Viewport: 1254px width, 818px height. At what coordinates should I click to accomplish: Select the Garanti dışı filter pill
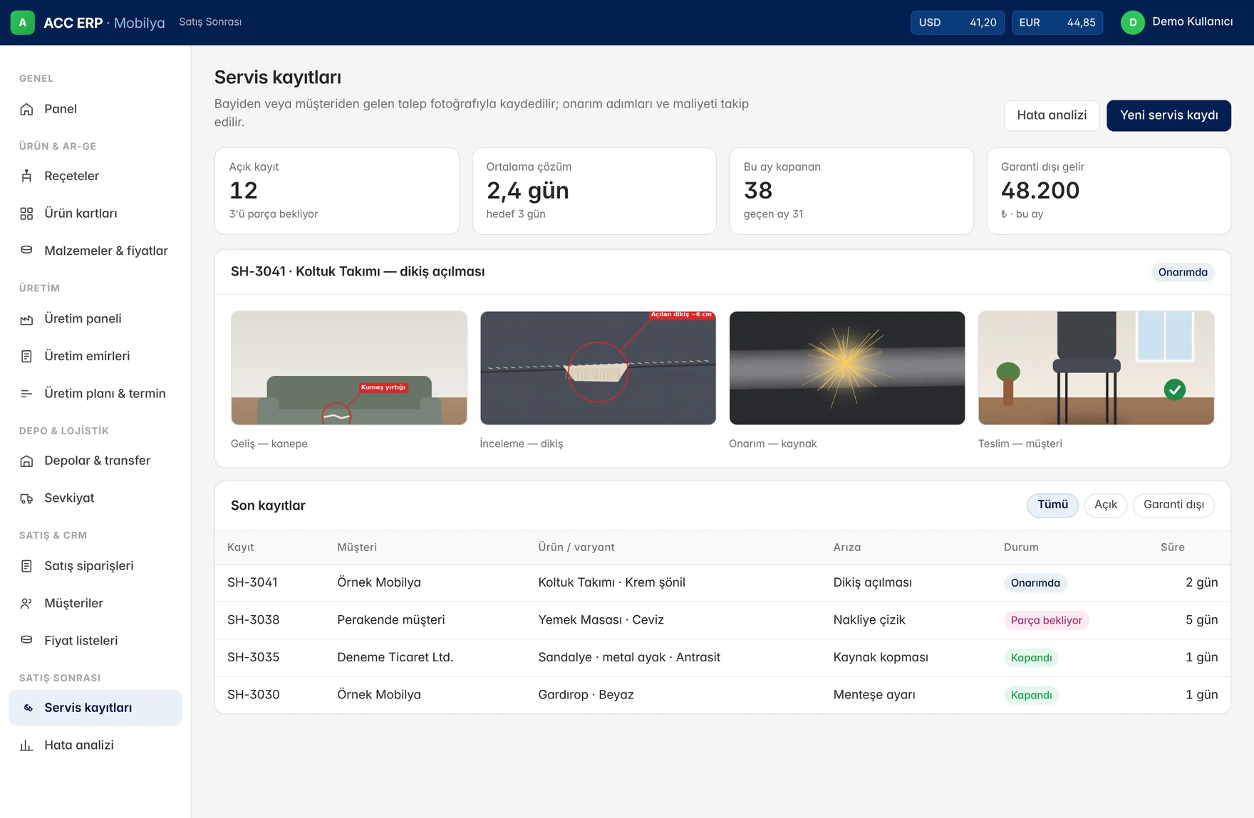click(x=1173, y=505)
